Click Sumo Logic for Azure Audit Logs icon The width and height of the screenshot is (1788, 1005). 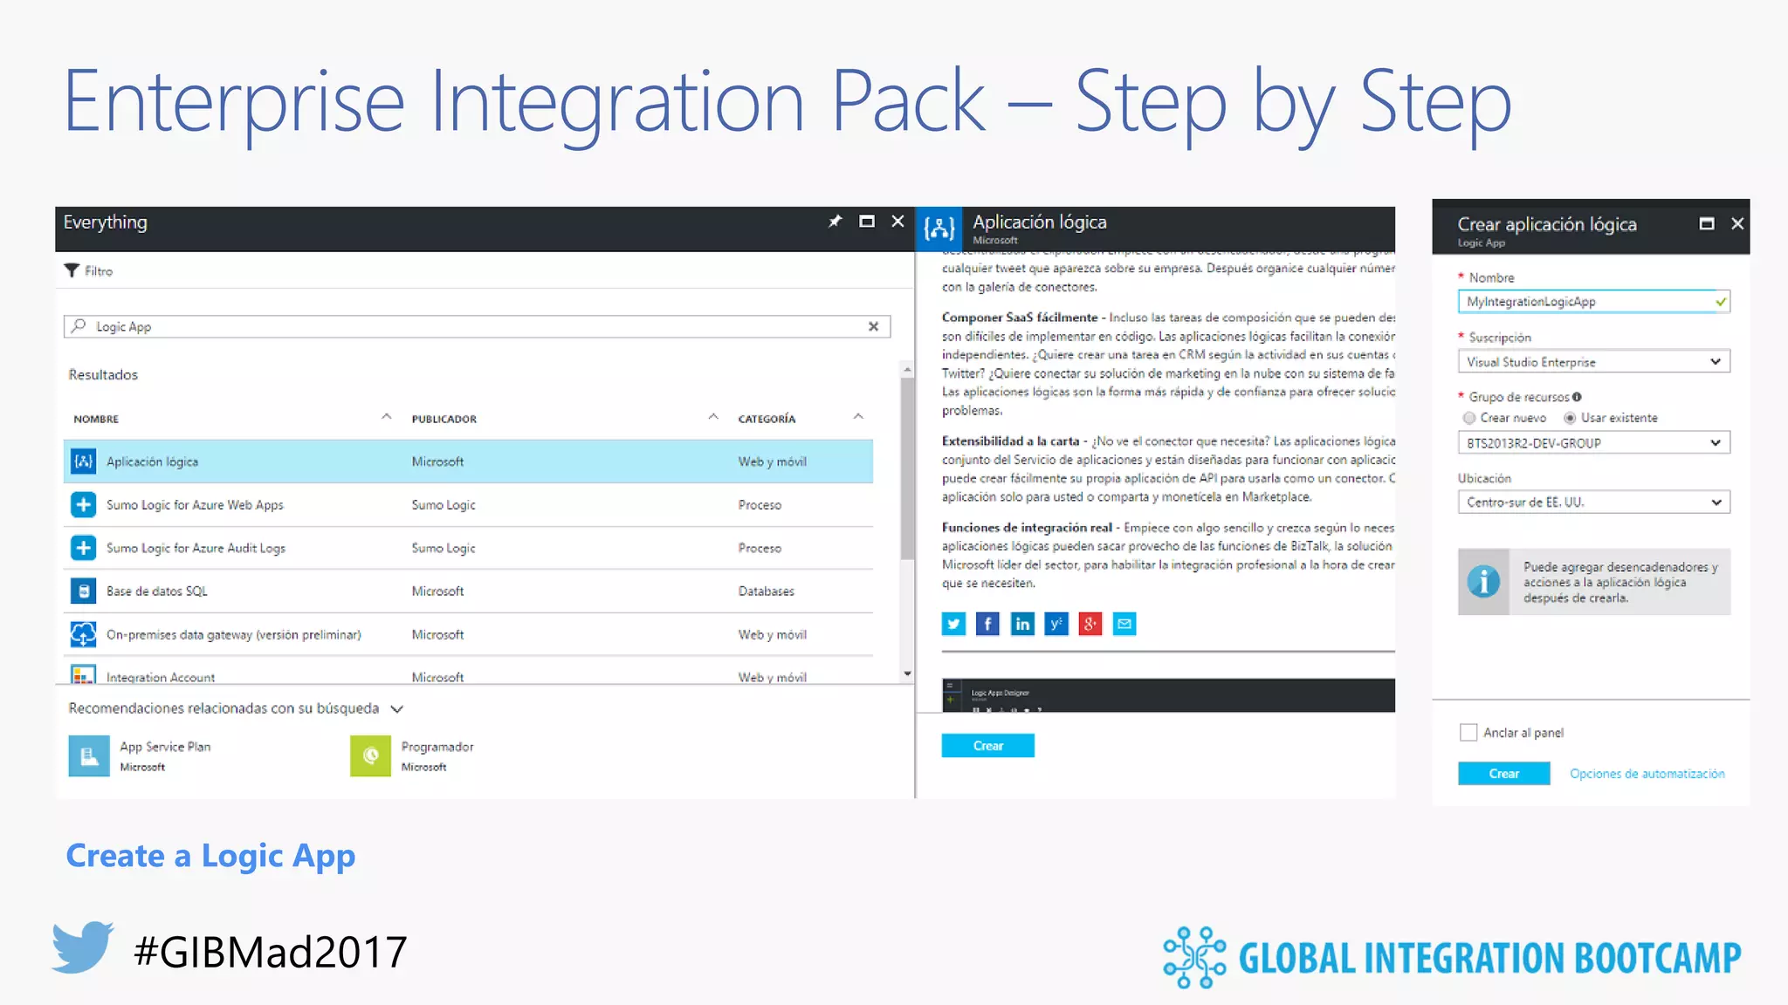[83, 548]
